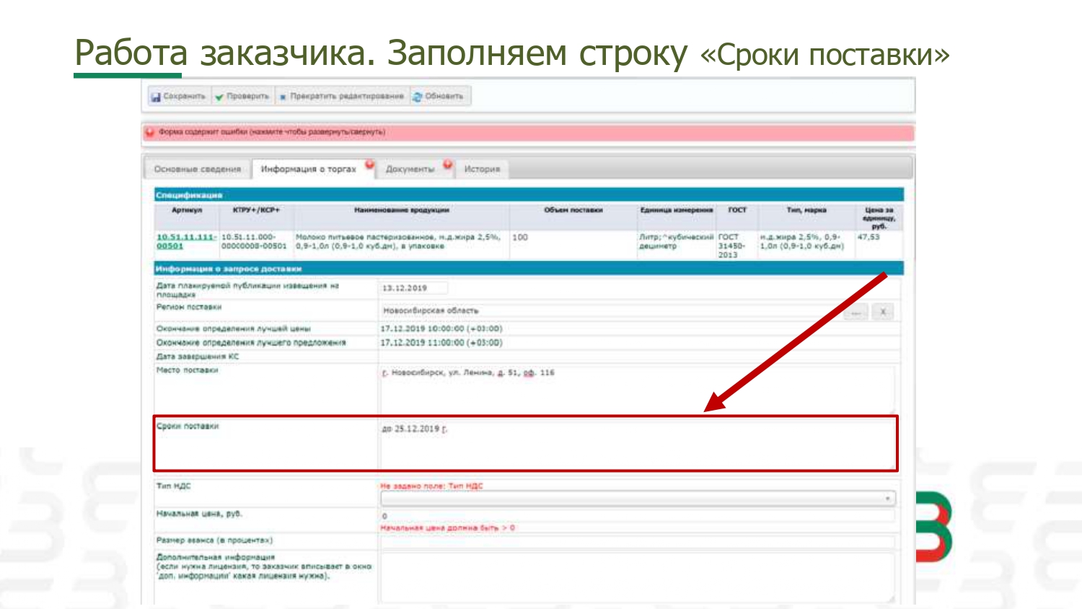
Task: Open region picker with the ellipsis button
Action: click(x=856, y=312)
